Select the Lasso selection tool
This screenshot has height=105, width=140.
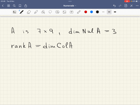click(x=50, y=12)
